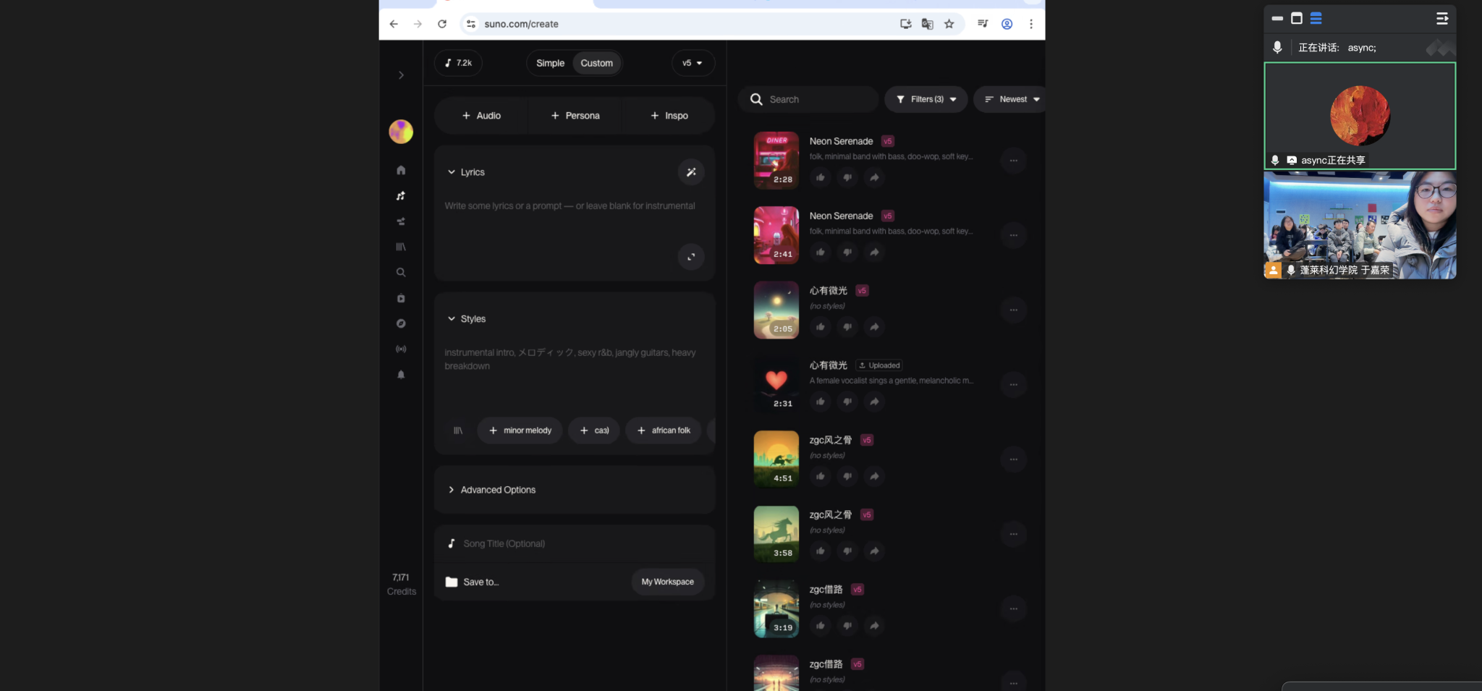1482x691 pixels.
Task: Open the Library icon in sidebar
Action: (x=401, y=247)
